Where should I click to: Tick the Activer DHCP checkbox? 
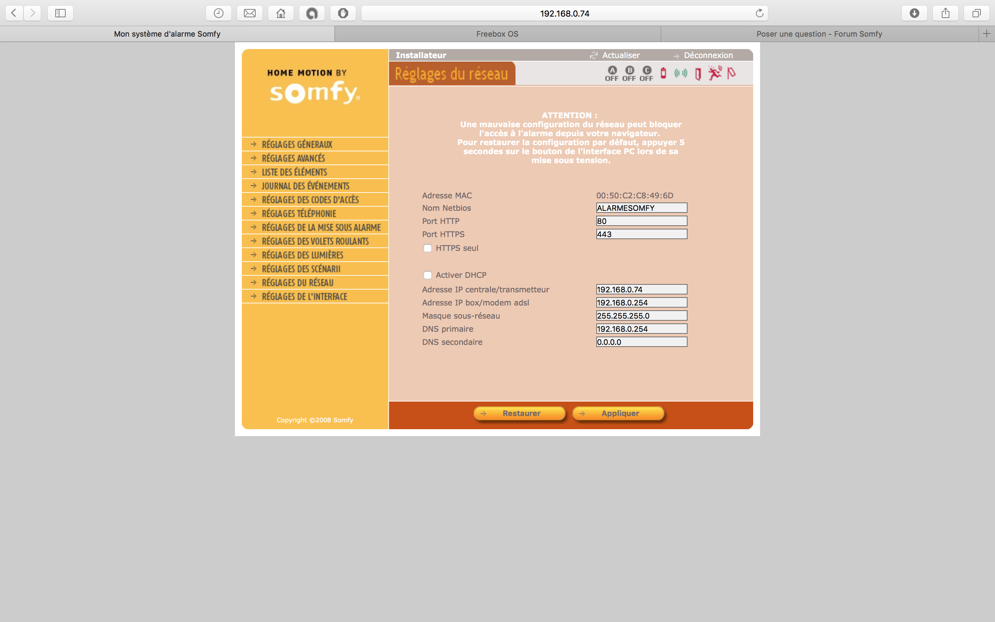click(x=428, y=275)
